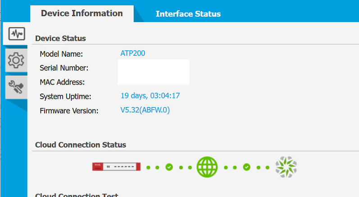Click the system uptime value

(x=150, y=95)
